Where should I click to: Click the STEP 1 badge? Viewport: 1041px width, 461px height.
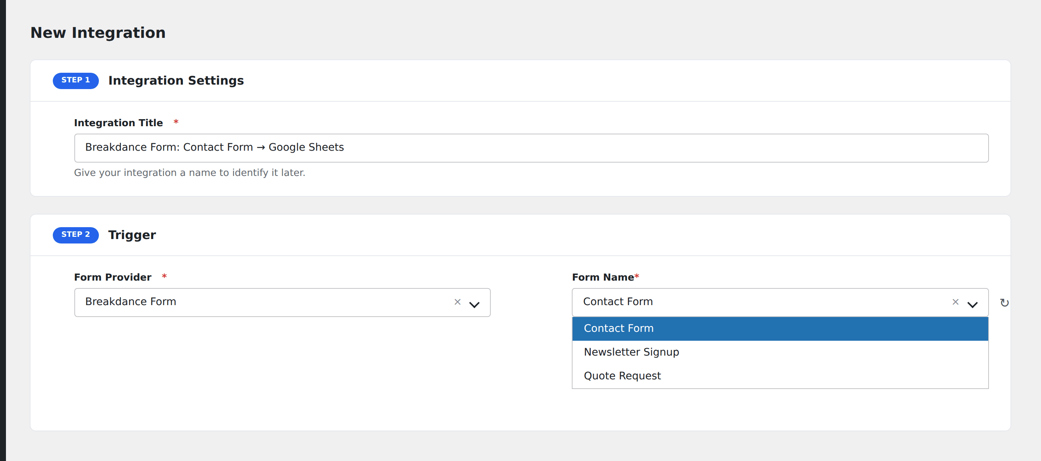coord(75,80)
